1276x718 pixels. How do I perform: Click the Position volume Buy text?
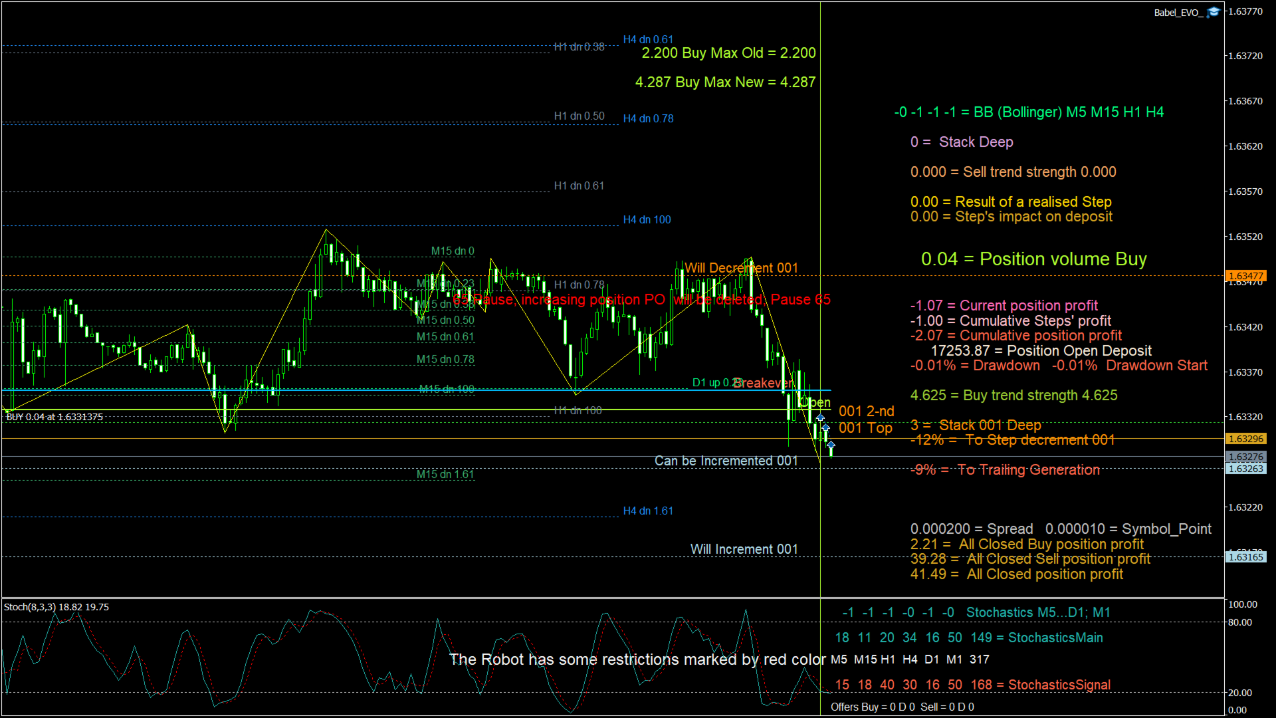click(1034, 259)
